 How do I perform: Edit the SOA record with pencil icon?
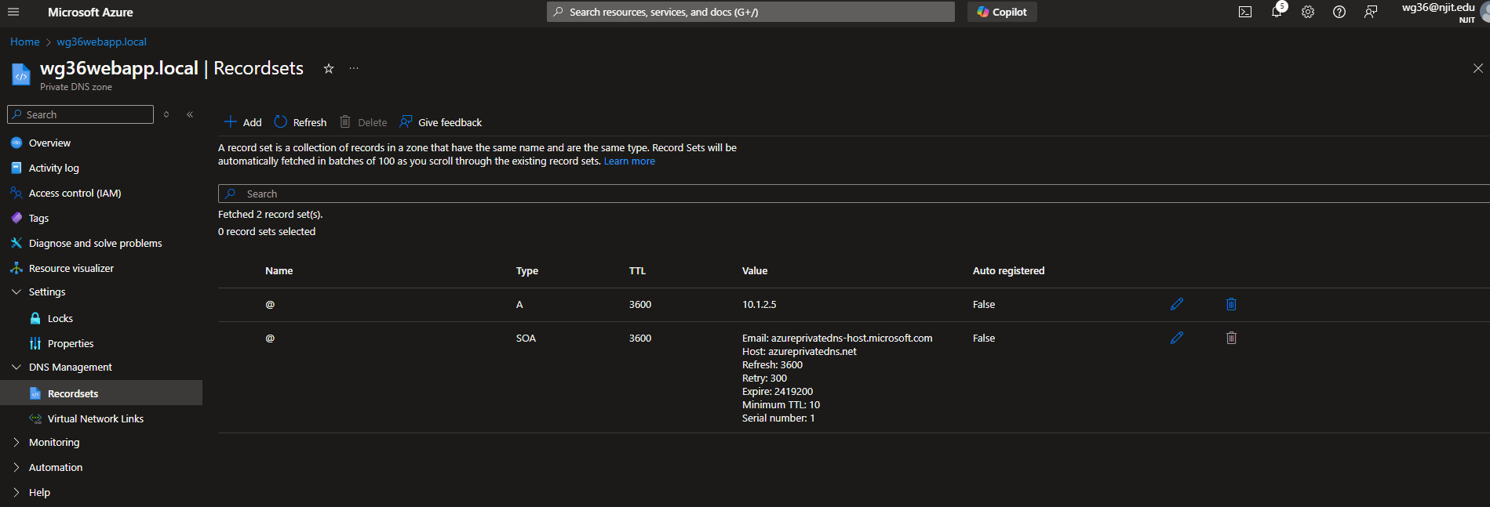(1176, 338)
